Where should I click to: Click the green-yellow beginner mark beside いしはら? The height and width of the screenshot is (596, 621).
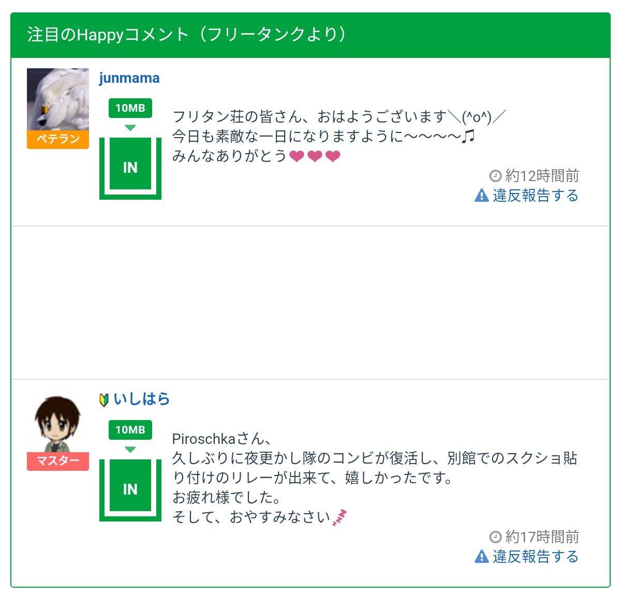pos(104,400)
